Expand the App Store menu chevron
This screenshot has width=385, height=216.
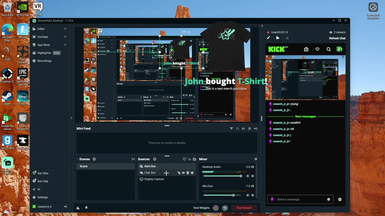65,45
